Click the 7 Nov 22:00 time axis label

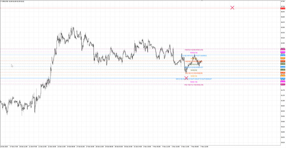click(204, 146)
